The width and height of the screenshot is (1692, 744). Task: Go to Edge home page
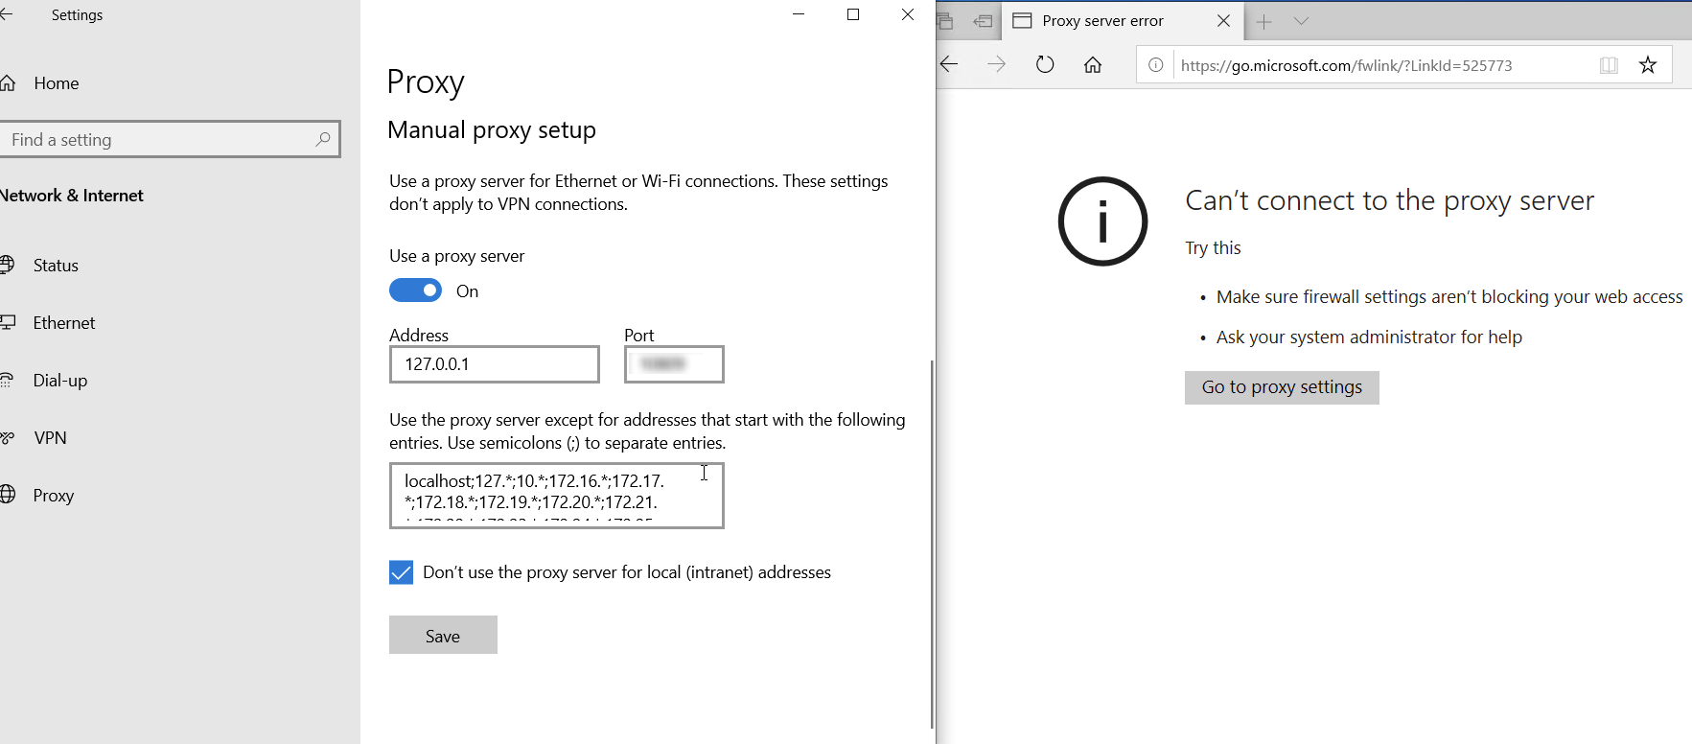point(1093,65)
